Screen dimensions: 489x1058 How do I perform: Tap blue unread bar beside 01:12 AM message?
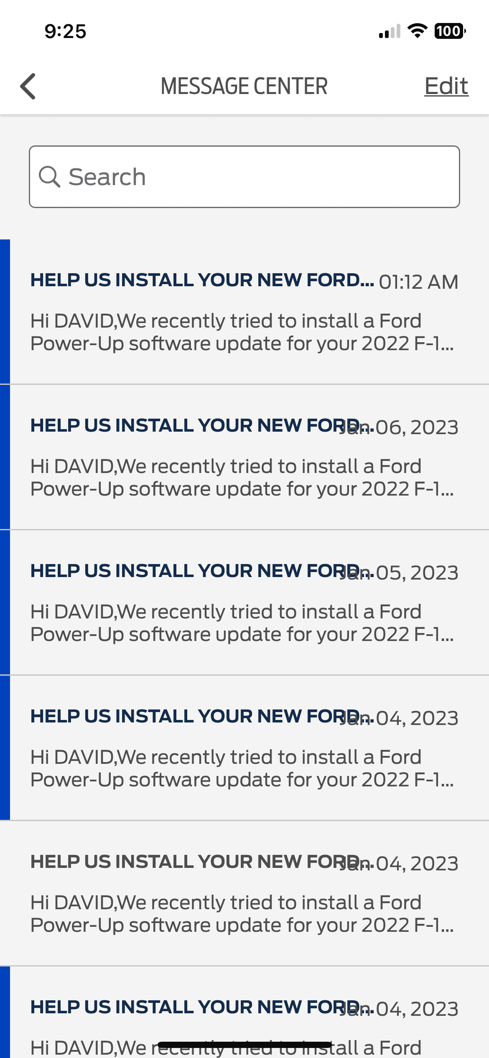click(x=5, y=312)
